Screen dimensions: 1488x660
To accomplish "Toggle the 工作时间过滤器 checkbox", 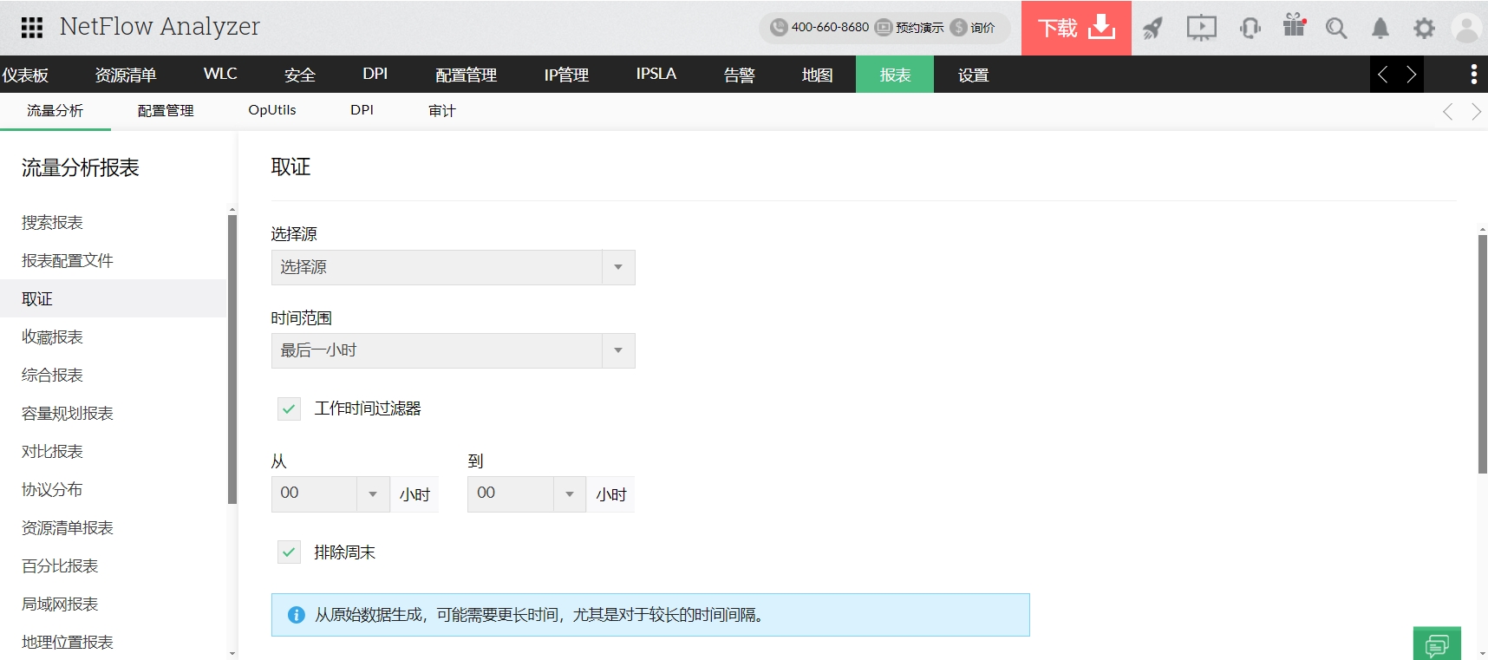I will [x=289, y=408].
